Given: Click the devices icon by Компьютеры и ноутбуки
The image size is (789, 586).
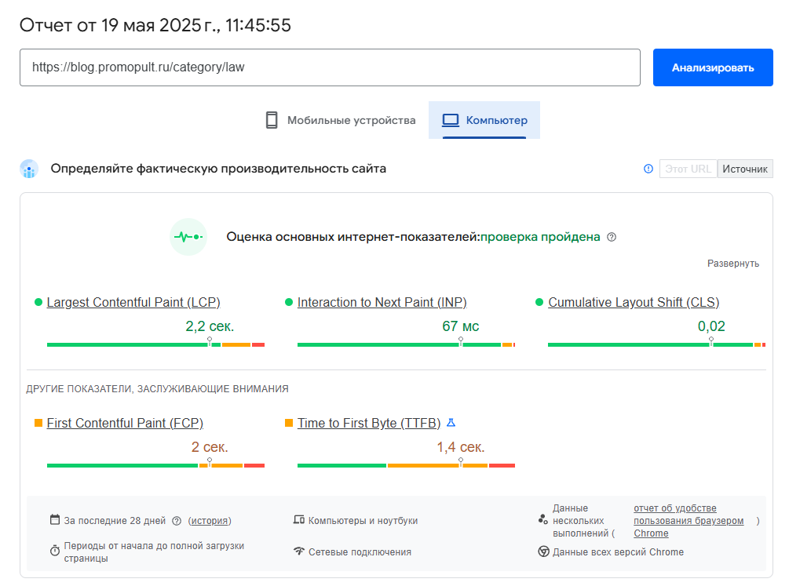Looking at the screenshot, I should pyautogui.click(x=299, y=519).
